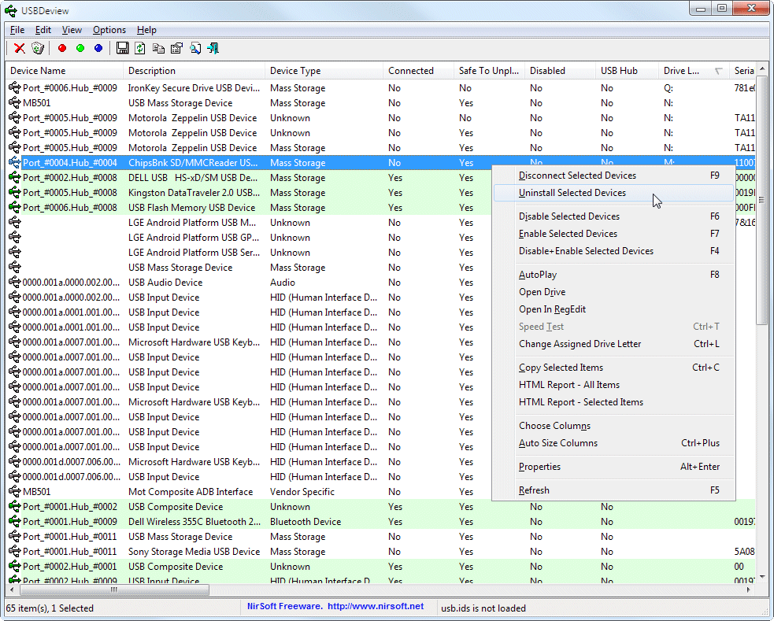774x621 pixels.
Task: Click the exit door toolbar icon
Action: 213,48
